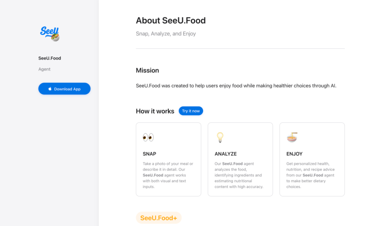The height and width of the screenshot is (226, 379).
Task: Click the ANALYZE card description text
Action: 239,175
